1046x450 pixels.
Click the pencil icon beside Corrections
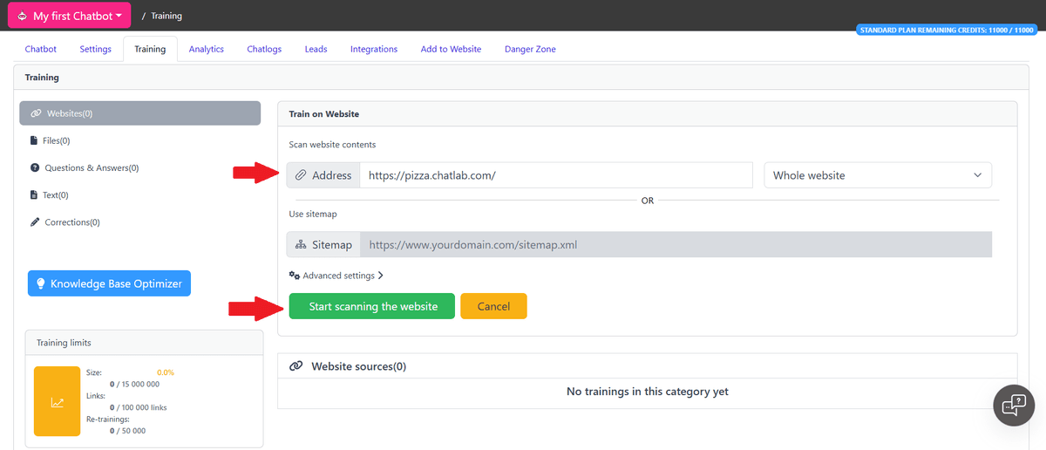(x=35, y=222)
